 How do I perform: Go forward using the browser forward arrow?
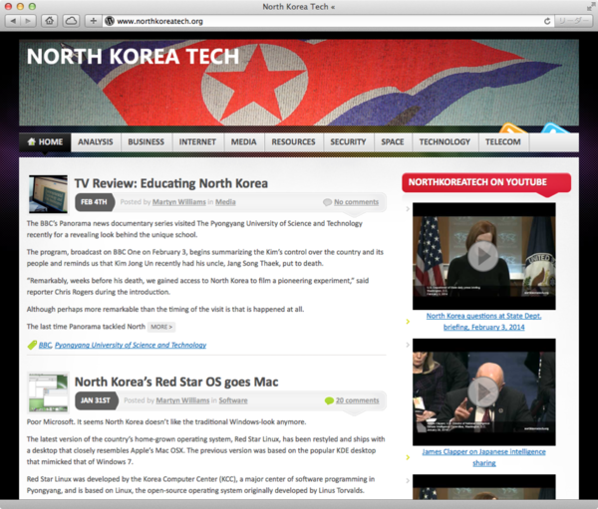pos(28,21)
